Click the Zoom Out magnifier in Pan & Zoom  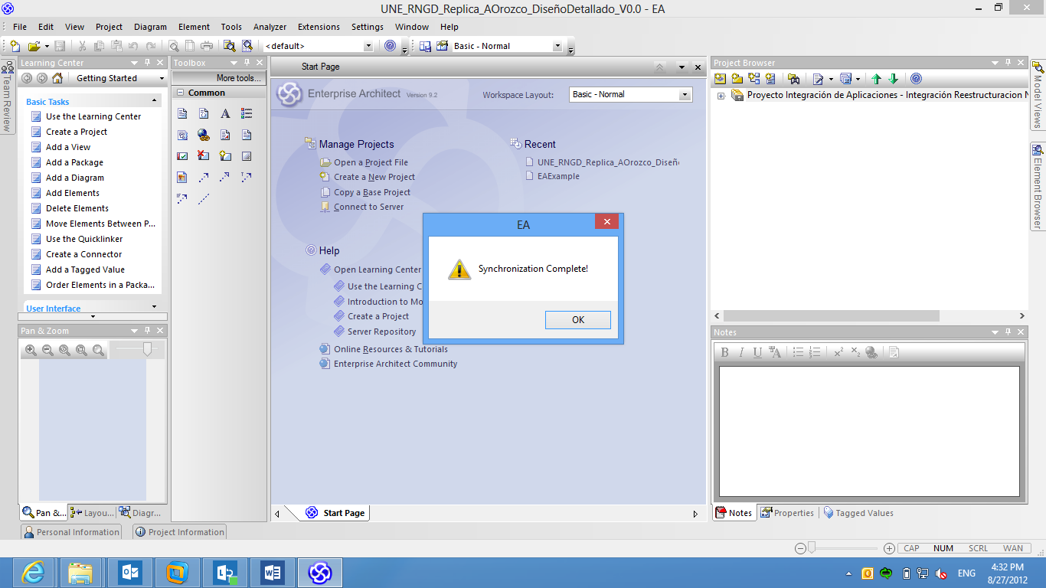(x=47, y=350)
